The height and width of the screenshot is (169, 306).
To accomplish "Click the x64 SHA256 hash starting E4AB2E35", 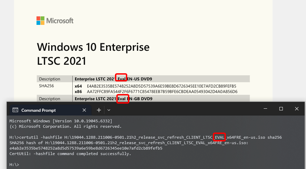I will pyautogui.click(x=162, y=86).
